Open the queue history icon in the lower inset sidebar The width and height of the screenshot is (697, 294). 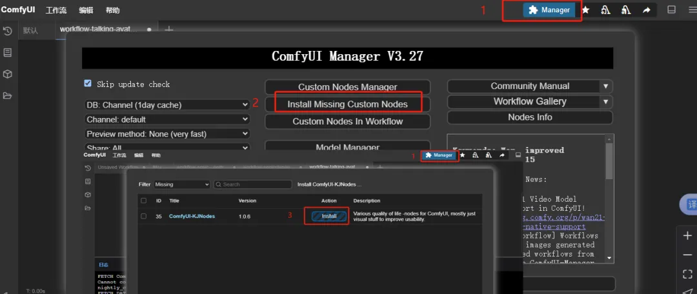tap(88, 168)
